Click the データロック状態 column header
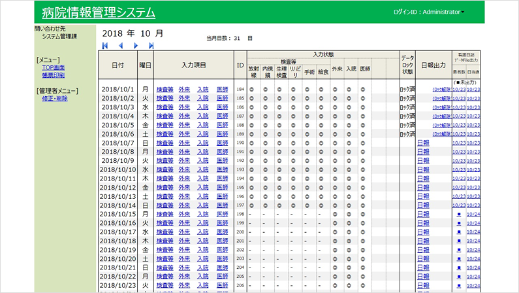Screen dimensions: 519x293 (407, 65)
